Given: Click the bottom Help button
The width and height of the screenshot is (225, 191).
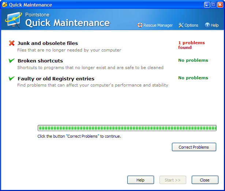Looking at the screenshot, I should pos(140,180).
